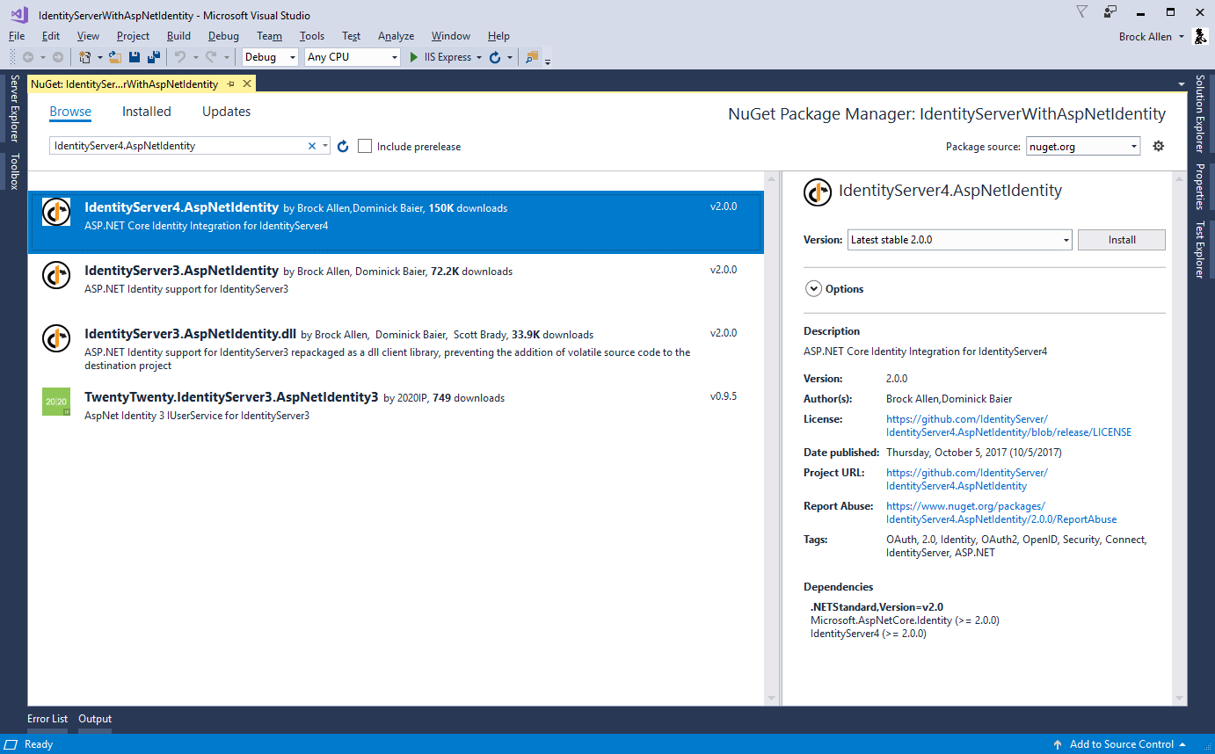Click the logo in the package details header
This screenshot has height=754, width=1215.
818,192
